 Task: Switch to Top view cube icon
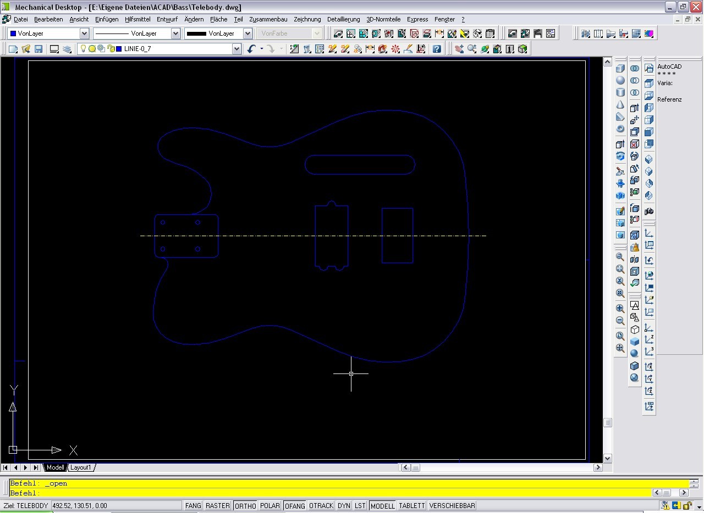click(x=649, y=83)
